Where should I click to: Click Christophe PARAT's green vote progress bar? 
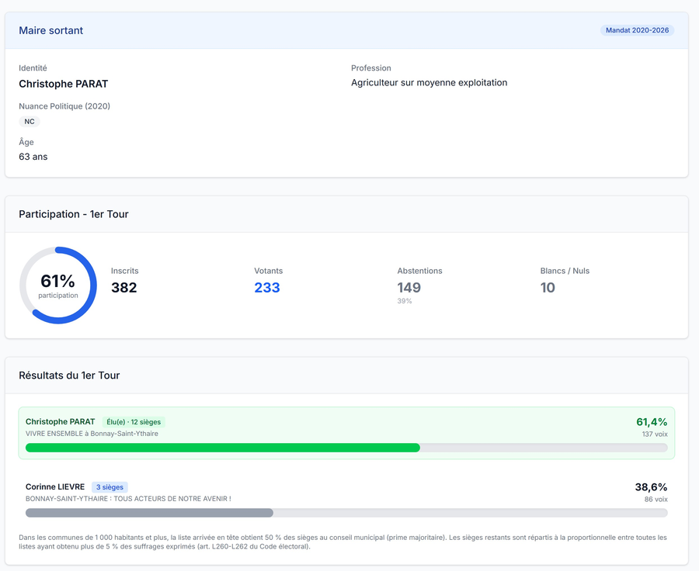point(223,448)
